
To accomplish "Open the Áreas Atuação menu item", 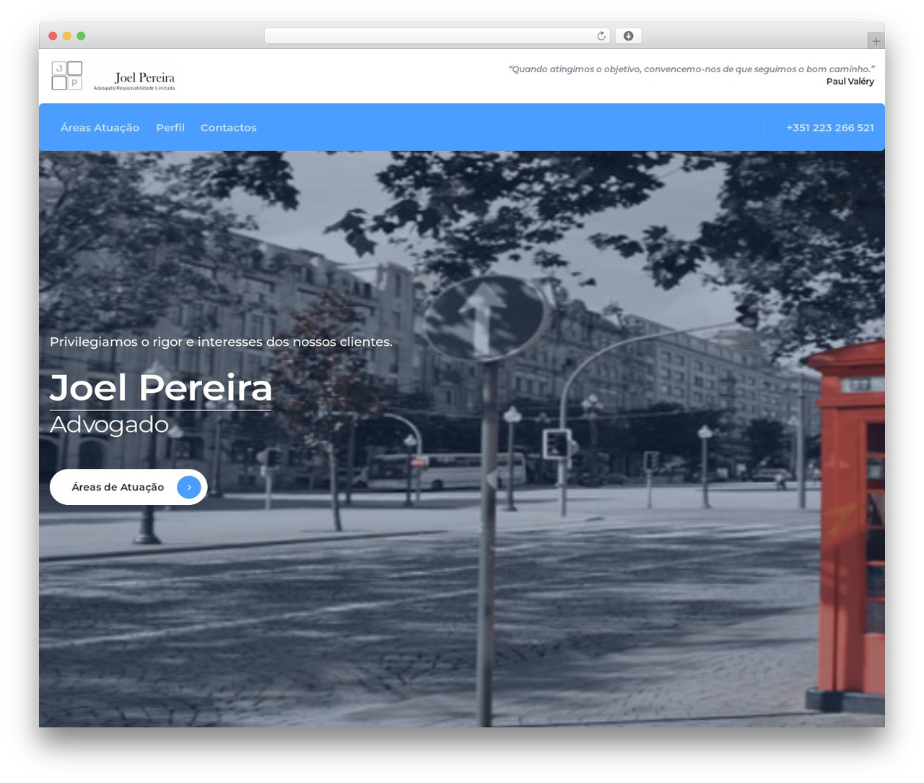I will click(100, 127).
